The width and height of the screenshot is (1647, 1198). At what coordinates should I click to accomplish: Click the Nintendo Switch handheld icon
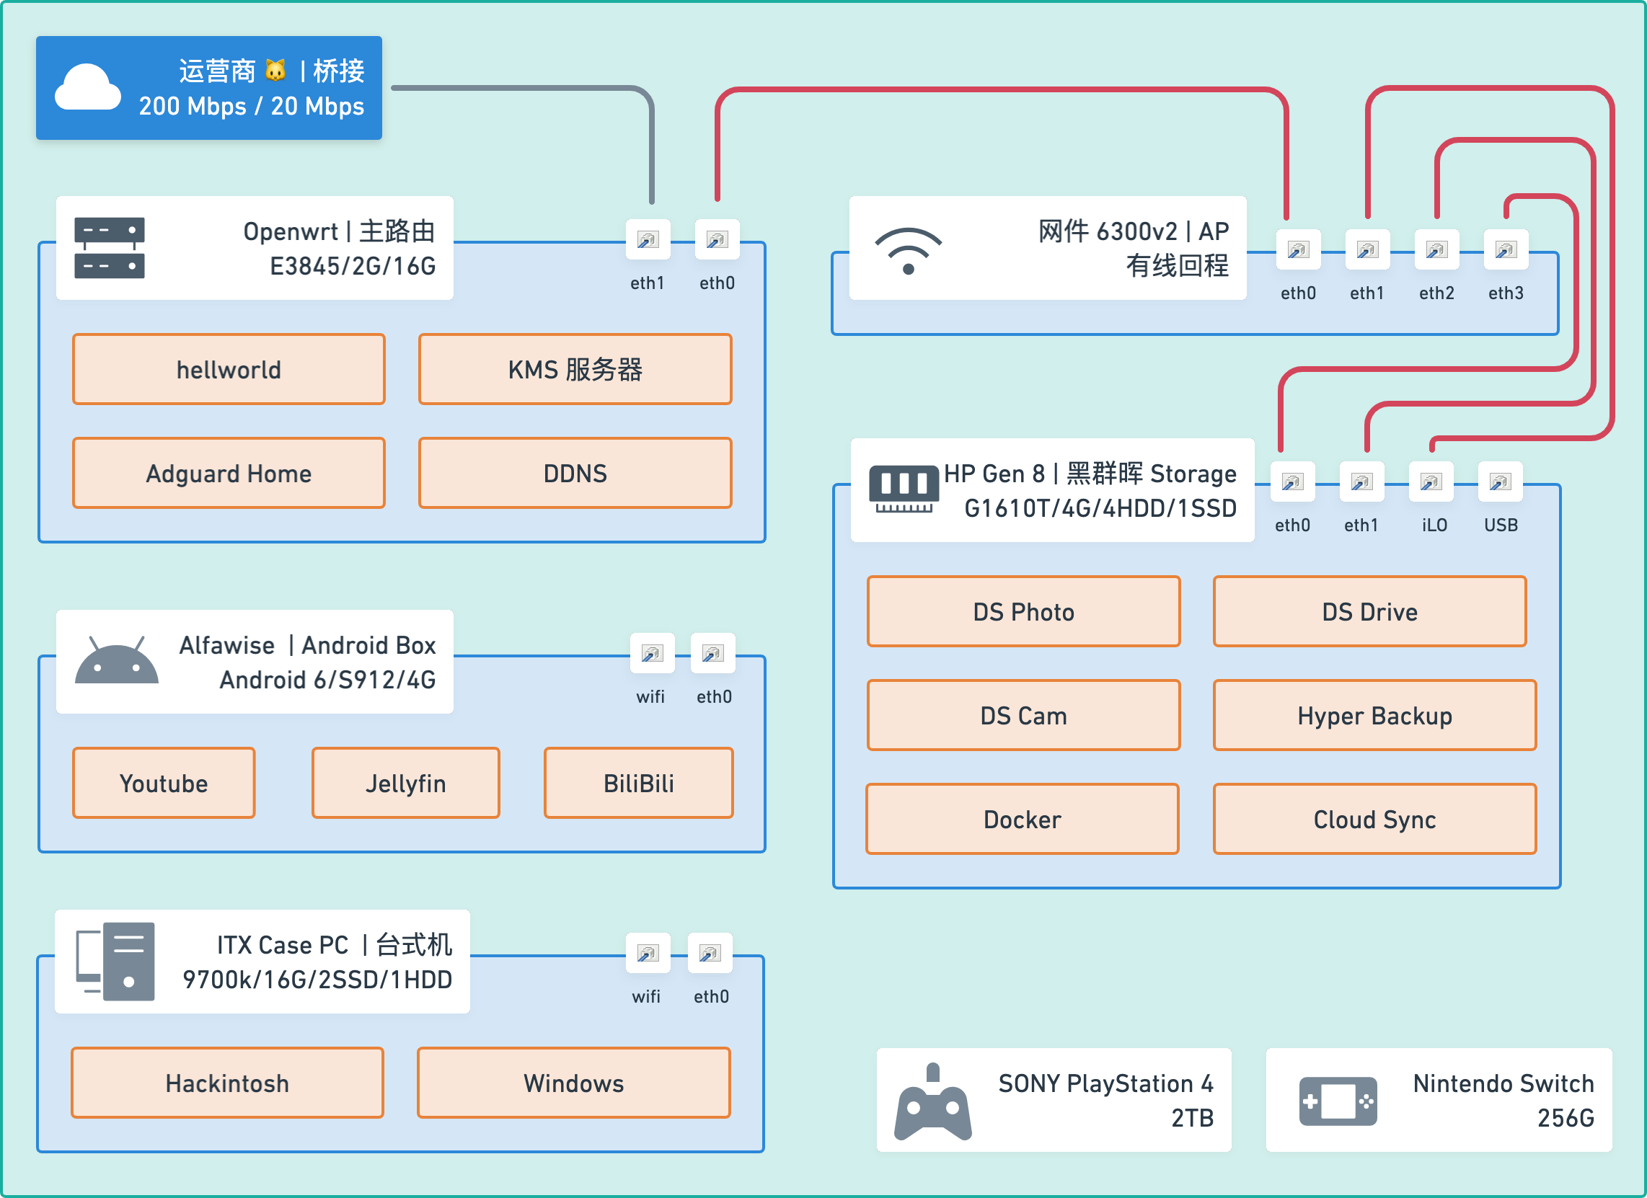click(1338, 1101)
